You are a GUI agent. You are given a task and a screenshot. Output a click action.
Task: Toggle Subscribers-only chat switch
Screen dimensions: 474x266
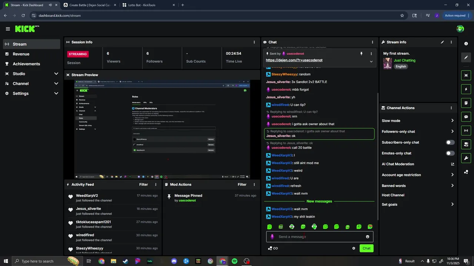pos(450,142)
